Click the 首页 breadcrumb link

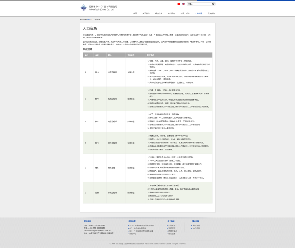89,20
